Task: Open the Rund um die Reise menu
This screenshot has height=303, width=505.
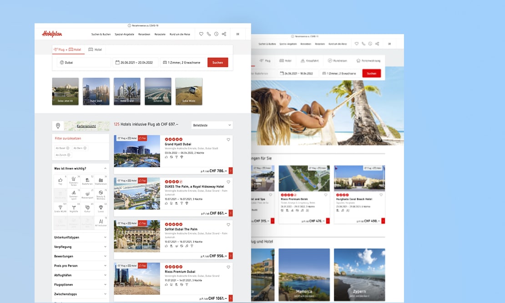Action: pos(180,34)
